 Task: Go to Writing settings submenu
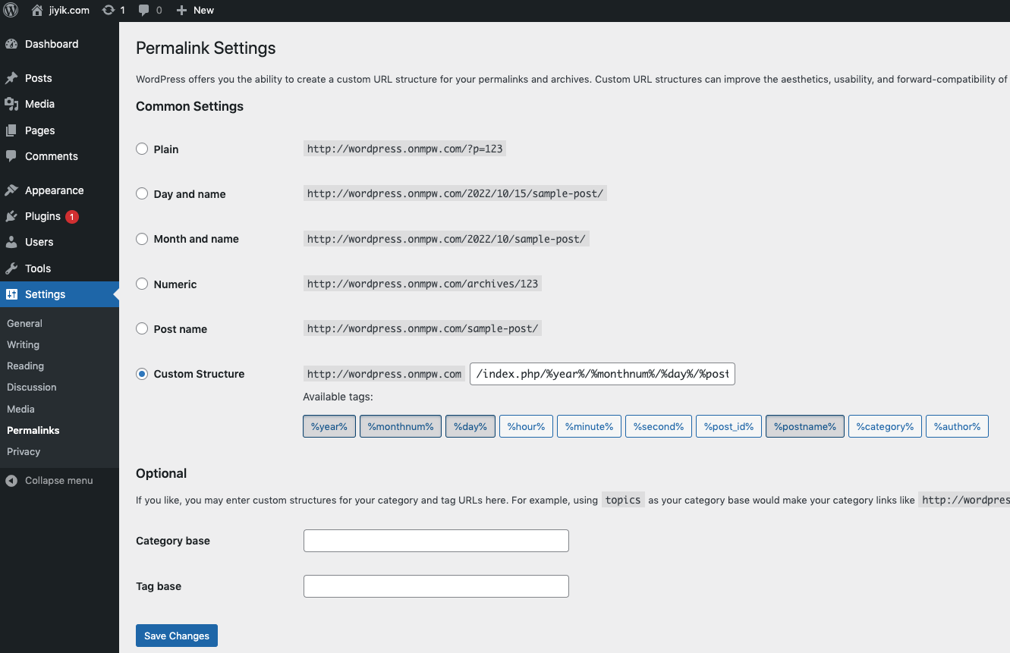(23, 344)
